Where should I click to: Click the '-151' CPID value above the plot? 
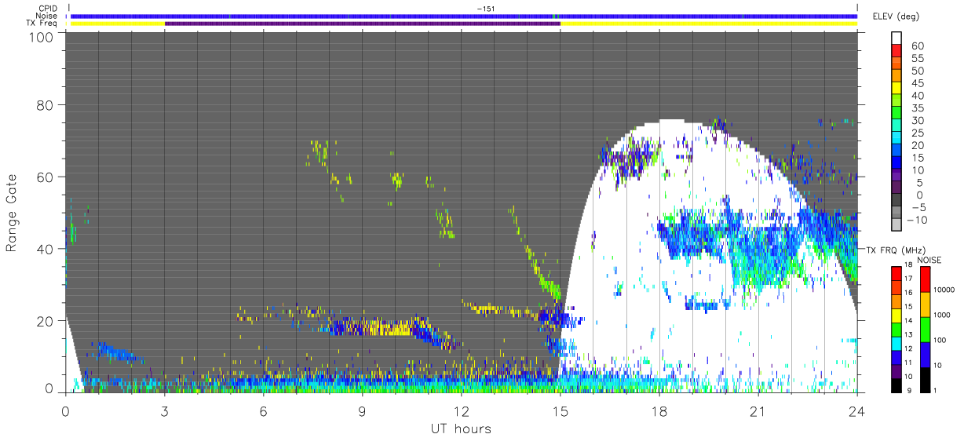pyautogui.click(x=484, y=9)
